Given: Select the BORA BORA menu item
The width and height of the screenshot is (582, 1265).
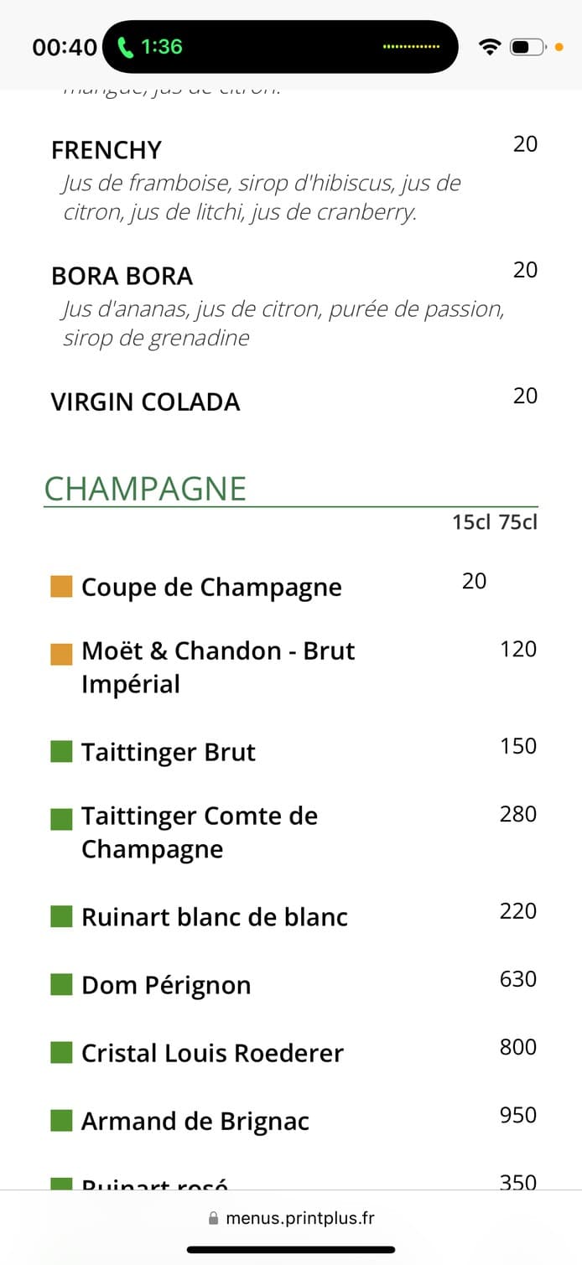Looking at the screenshot, I should (x=122, y=275).
